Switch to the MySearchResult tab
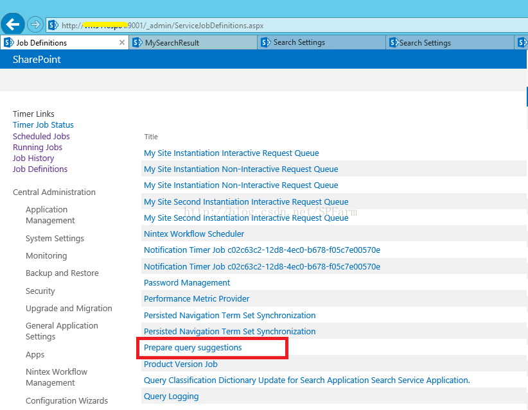Viewport: 528px width, 410px height. click(x=193, y=43)
